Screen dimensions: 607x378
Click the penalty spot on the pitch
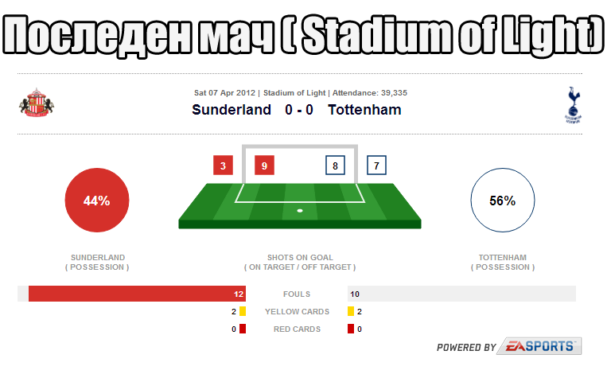click(300, 211)
